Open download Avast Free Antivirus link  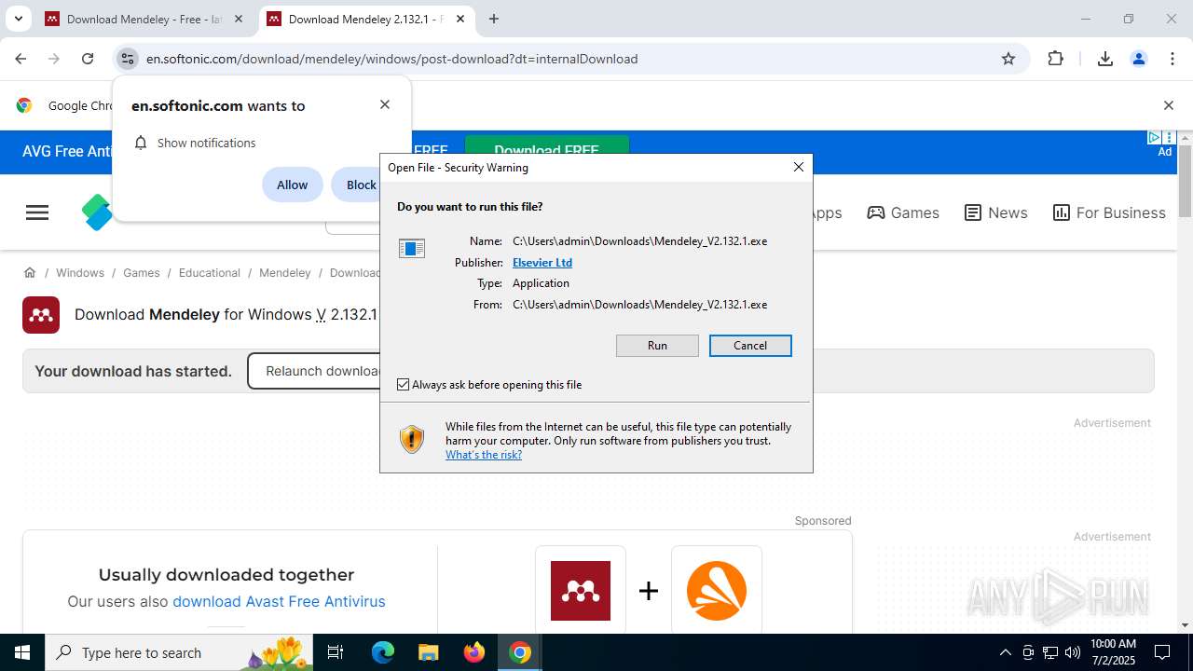[279, 601]
